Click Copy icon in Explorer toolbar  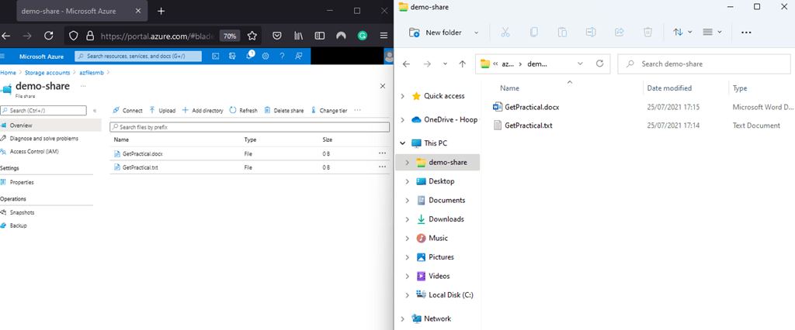pos(533,33)
